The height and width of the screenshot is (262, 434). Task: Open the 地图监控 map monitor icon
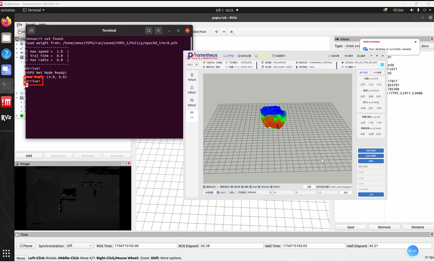192,89
